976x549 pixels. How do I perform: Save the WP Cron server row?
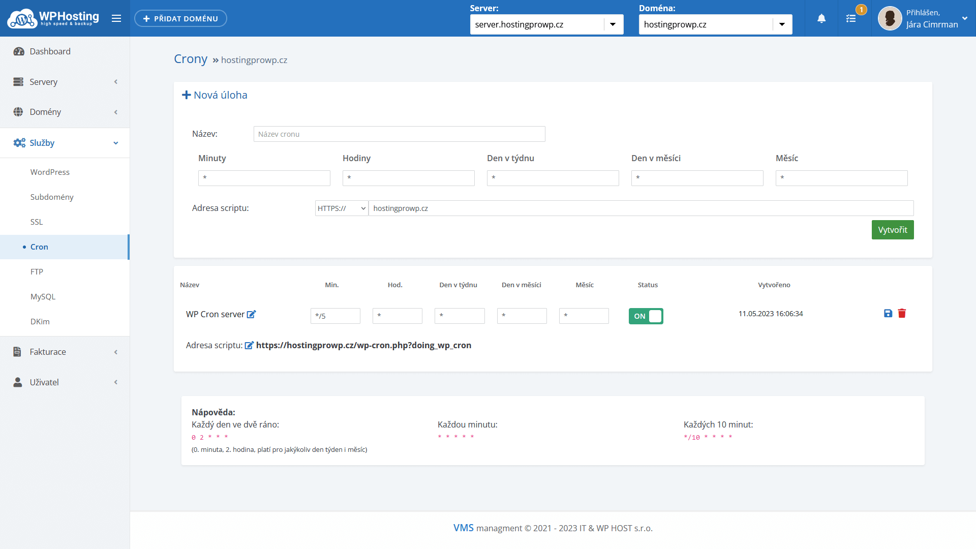(888, 314)
